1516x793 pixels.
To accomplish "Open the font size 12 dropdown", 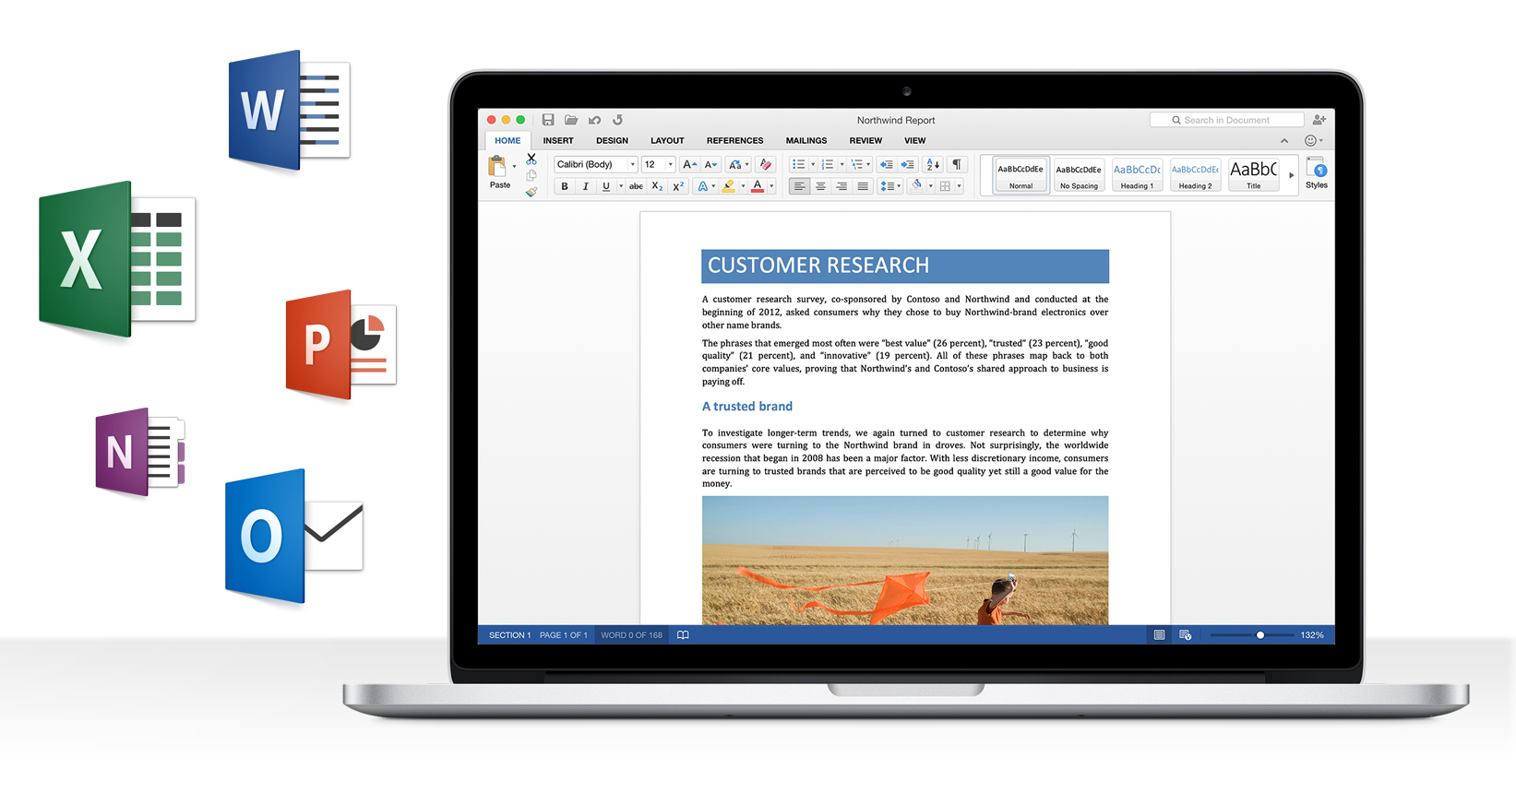I will (x=670, y=165).
